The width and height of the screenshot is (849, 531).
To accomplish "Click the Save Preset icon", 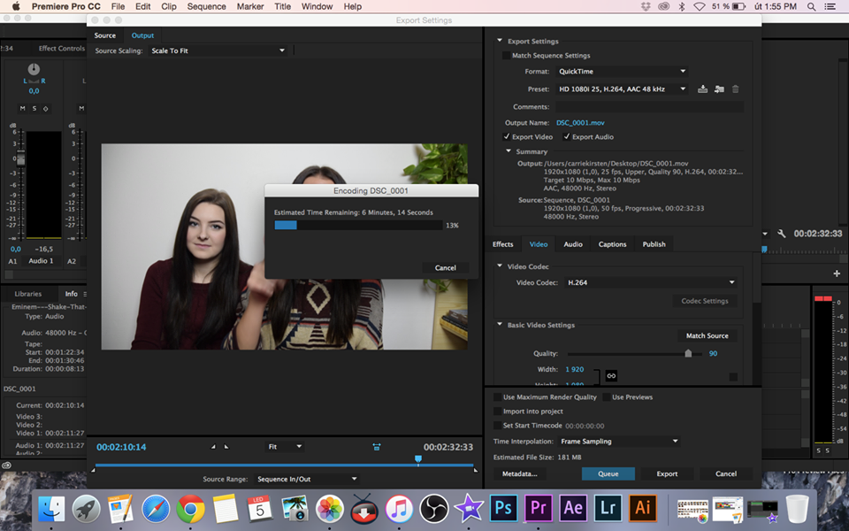I will 703,89.
